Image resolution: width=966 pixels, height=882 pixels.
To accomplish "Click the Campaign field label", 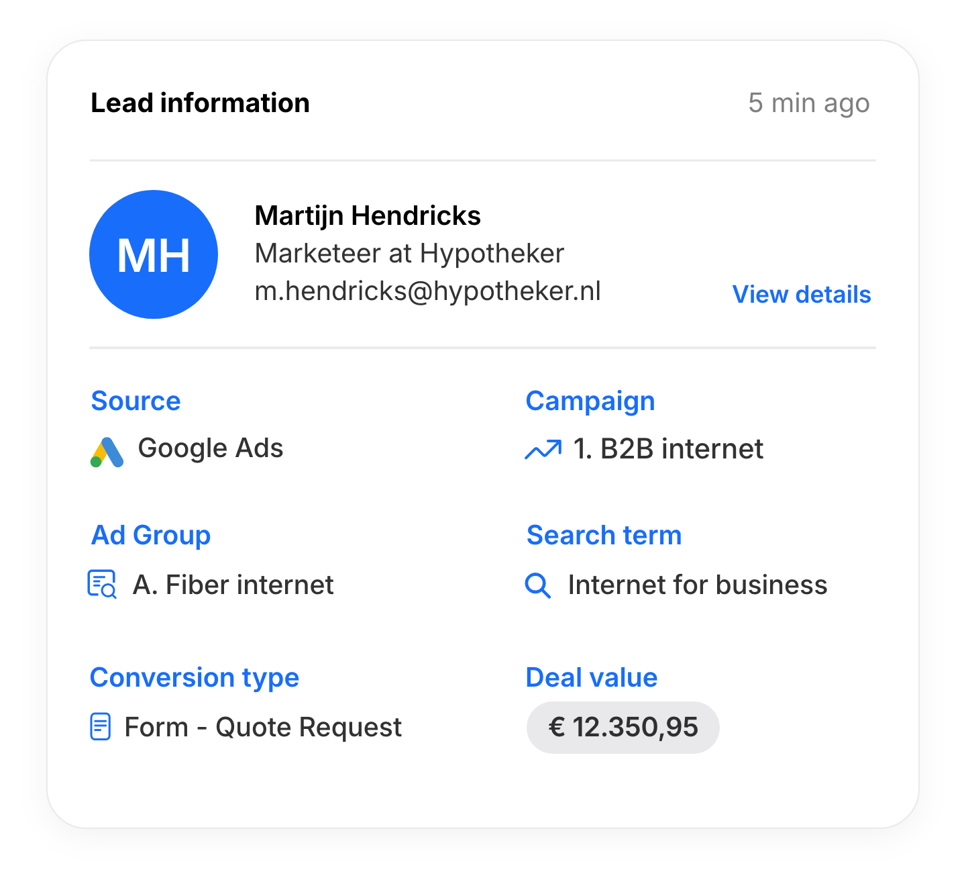I will [590, 401].
